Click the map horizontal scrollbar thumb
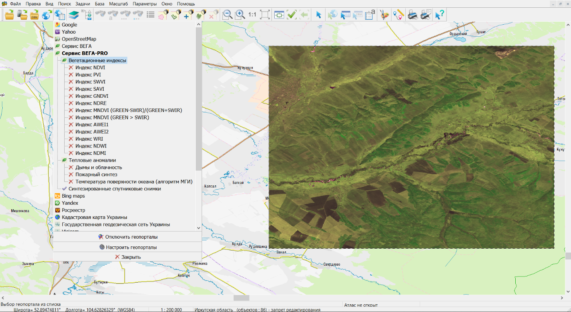The image size is (571, 312). (241, 298)
